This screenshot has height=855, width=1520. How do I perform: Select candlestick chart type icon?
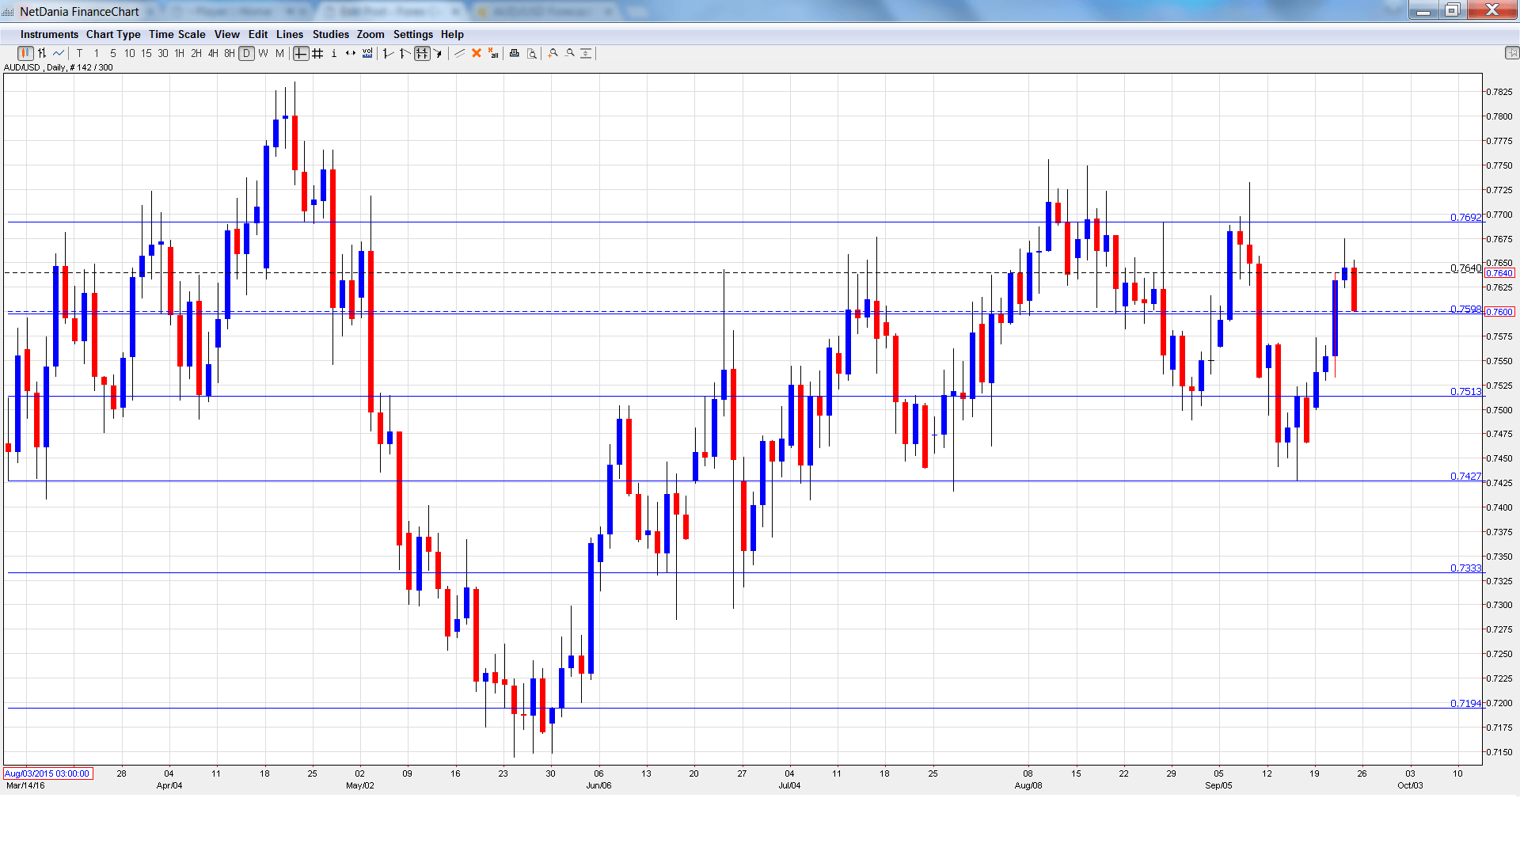point(25,53)
